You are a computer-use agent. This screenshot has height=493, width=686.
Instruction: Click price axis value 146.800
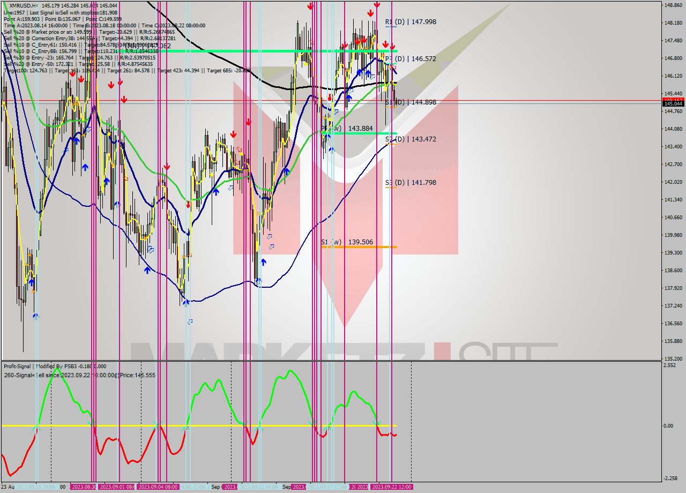coord(673,58)
